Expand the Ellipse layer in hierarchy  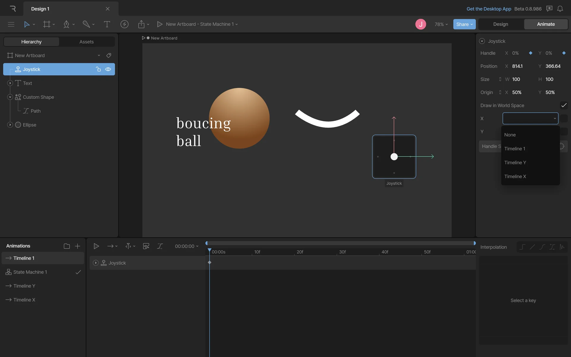[x=10, y=125]
